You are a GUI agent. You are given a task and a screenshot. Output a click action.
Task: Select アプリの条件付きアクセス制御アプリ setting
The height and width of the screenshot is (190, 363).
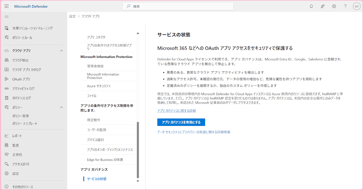[x=110, y=47]
